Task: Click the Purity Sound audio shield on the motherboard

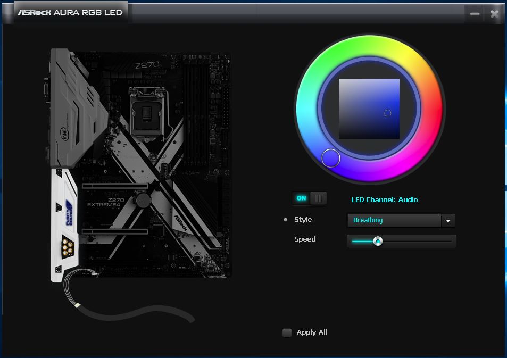Action: 65,225
